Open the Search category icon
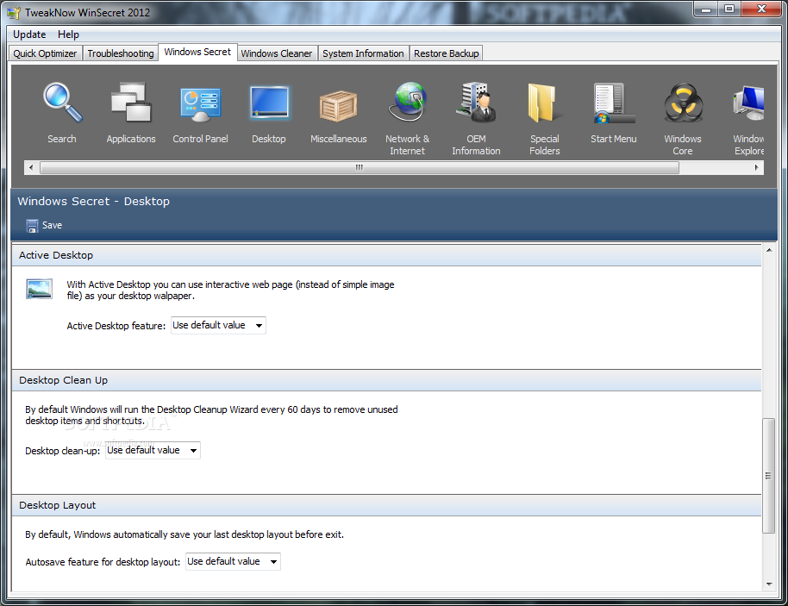 pyautogui.click(x=62, y=103)
